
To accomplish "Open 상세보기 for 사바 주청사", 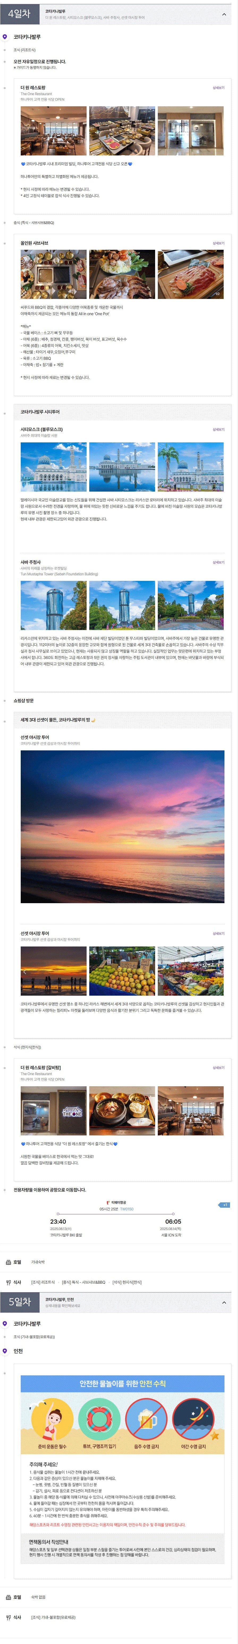I will pos(218,562).
